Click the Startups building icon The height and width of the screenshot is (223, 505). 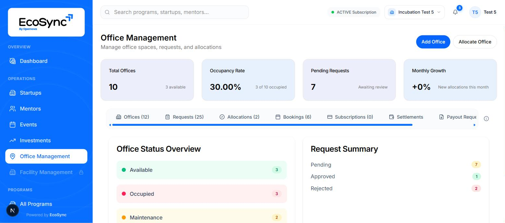(x=13, y=93)
